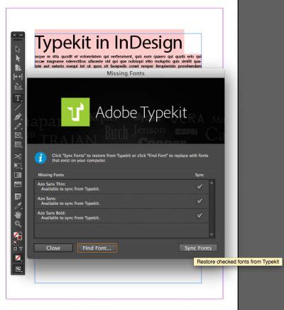
Task: Select the Pen tool
Action: point(18,117)
